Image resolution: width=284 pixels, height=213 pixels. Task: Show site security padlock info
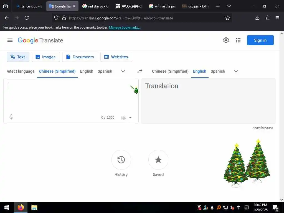point(64,18)
